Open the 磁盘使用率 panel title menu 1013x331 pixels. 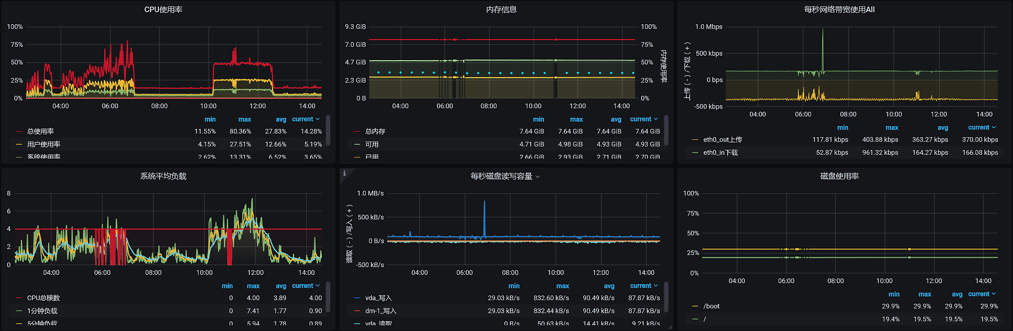tap(839, 176)
